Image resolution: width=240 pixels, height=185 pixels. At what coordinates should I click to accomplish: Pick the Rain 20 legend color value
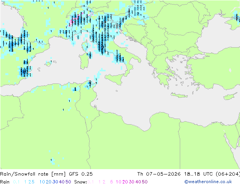tap(49, 182)
